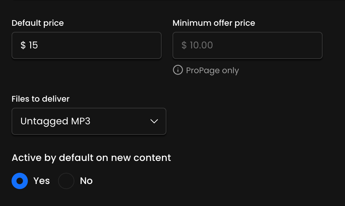Click the Default price label
Screen dimensions: 345x206
pyautogui.click(x=38, y=23)
